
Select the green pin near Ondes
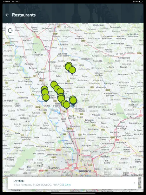coord(46,97)
